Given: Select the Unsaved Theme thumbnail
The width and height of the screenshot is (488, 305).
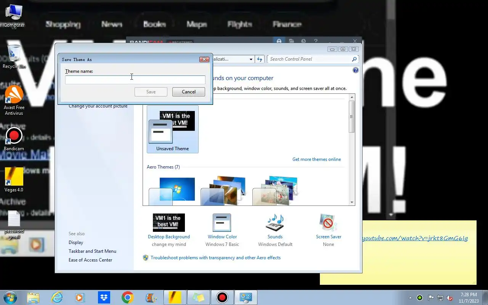Looking at the screenshot, I should (x=173, y=129).
